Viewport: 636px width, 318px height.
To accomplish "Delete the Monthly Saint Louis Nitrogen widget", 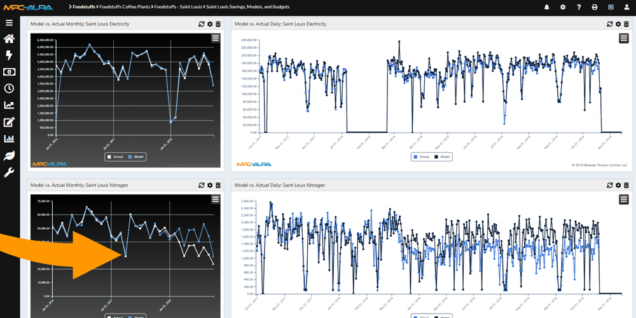I will coord(218,185).
